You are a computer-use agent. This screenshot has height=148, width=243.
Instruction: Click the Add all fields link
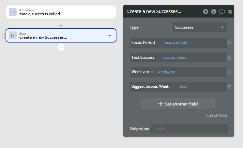(x=217, y=116)
